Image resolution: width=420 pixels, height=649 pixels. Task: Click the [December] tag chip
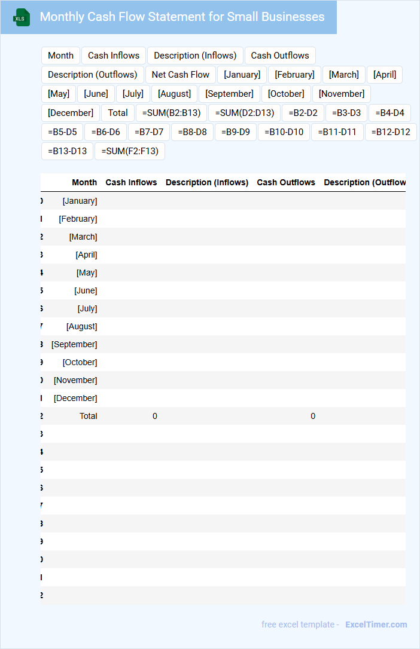71,112
